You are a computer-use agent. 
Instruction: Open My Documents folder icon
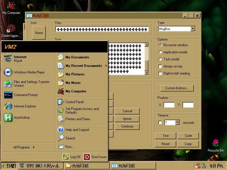(x=61, y=57)
